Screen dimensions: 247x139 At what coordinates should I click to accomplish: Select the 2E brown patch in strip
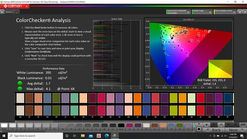click(154, 127)
